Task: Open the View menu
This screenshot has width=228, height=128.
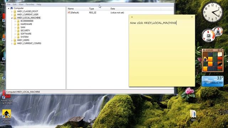Action: (21, 5)
